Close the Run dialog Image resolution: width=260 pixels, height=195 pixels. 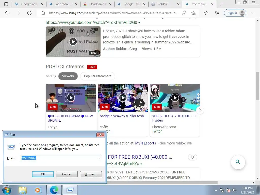point(100,135)
